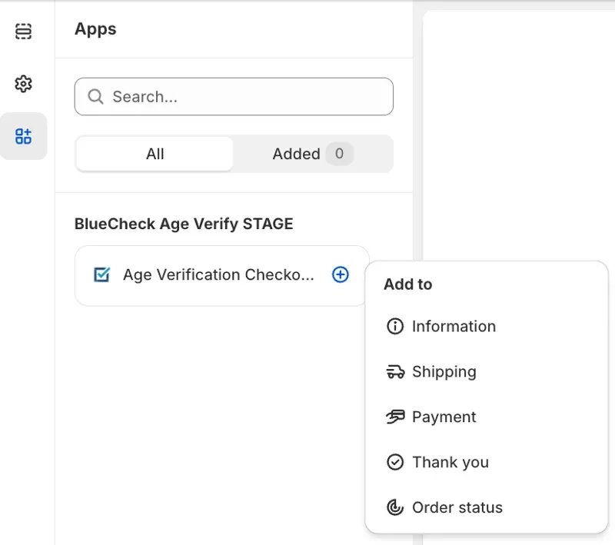Click the 0 count badge on Added
The width and height of the screenshot is (615, 545).
click(x=339, y=153)
